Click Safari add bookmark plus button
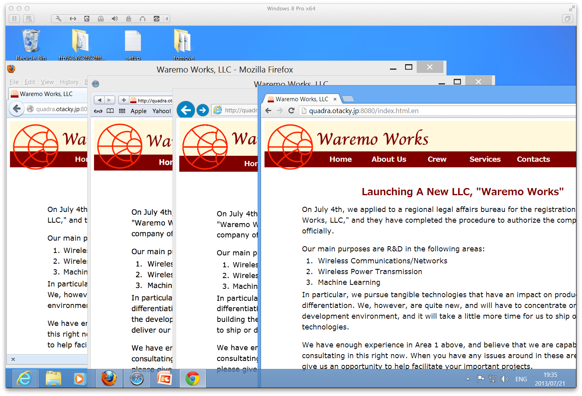The width and height of the screenshot is (582, 396). (x=123, y=100)
